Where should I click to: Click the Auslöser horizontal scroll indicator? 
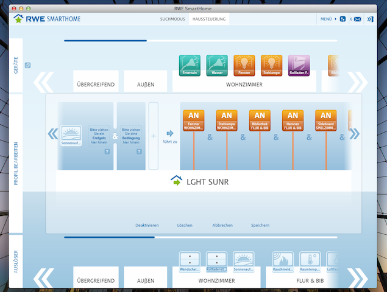(x=109, y=237)
